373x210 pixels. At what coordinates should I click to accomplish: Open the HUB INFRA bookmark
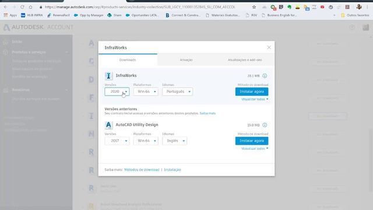(x=32, y=15)
